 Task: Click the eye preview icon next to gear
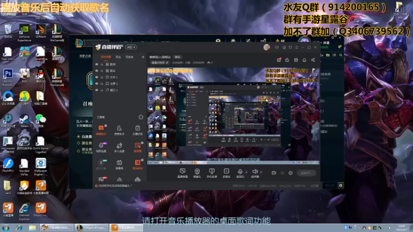(282, 173)
